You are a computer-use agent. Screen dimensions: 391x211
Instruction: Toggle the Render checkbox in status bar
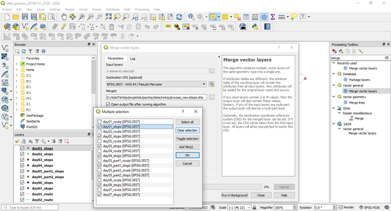(341, 207)
